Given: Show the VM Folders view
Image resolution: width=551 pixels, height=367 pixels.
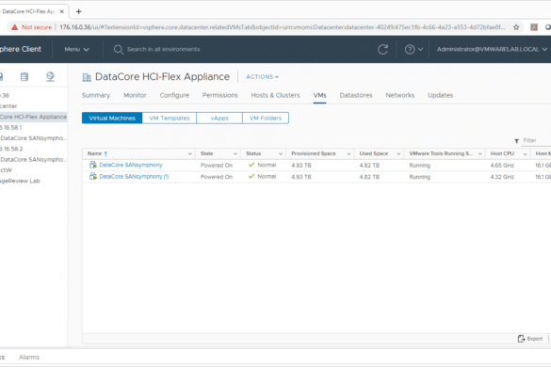Looking at the screenshot, I should [x=266, y=118].
